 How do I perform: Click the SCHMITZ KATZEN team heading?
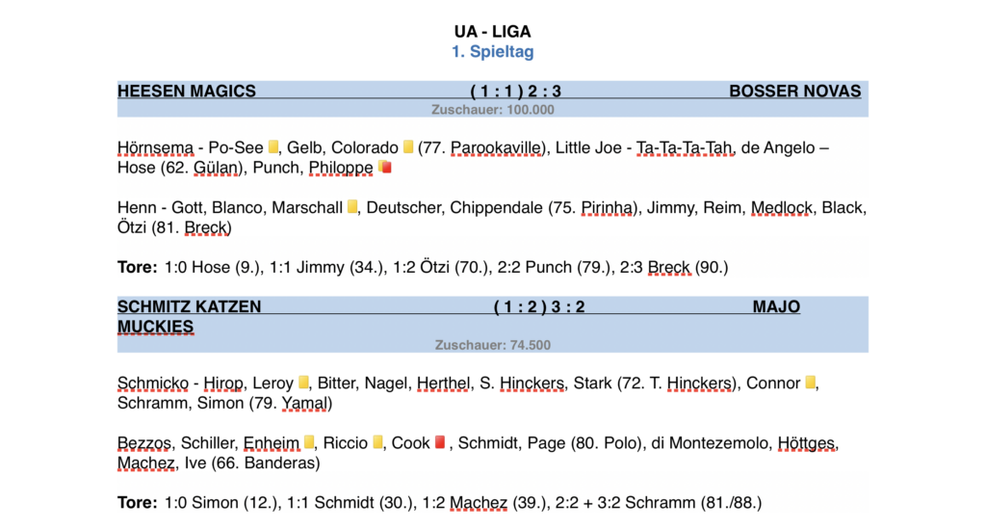[189, 307]
